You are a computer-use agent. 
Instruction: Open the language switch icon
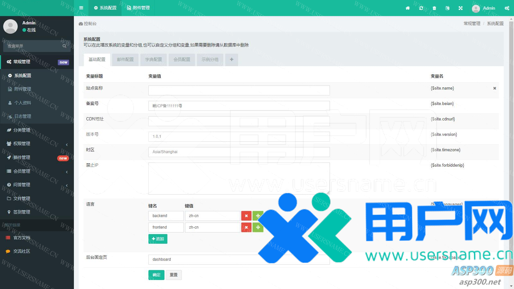(x=448, y=8)
